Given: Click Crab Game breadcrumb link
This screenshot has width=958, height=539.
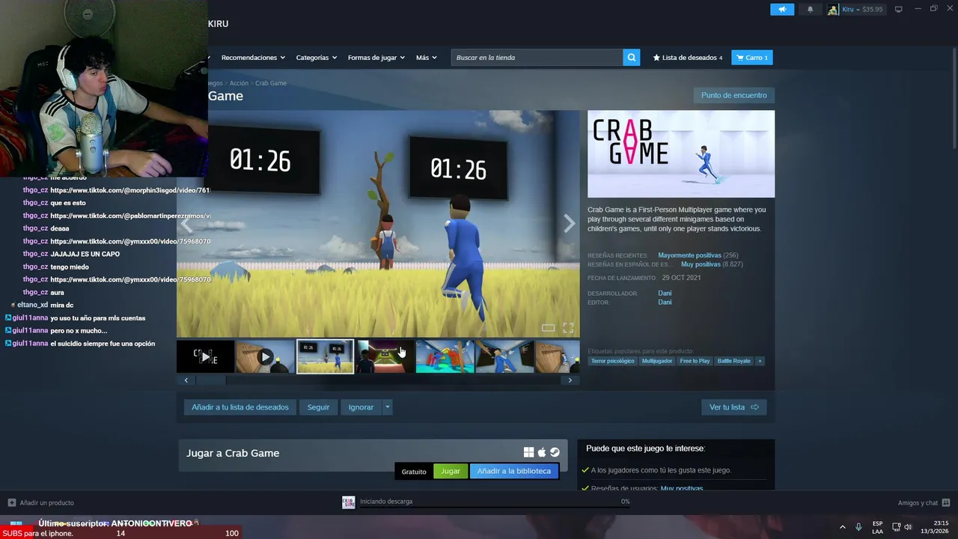Looking at the screenshot, I should click(271, 83).
